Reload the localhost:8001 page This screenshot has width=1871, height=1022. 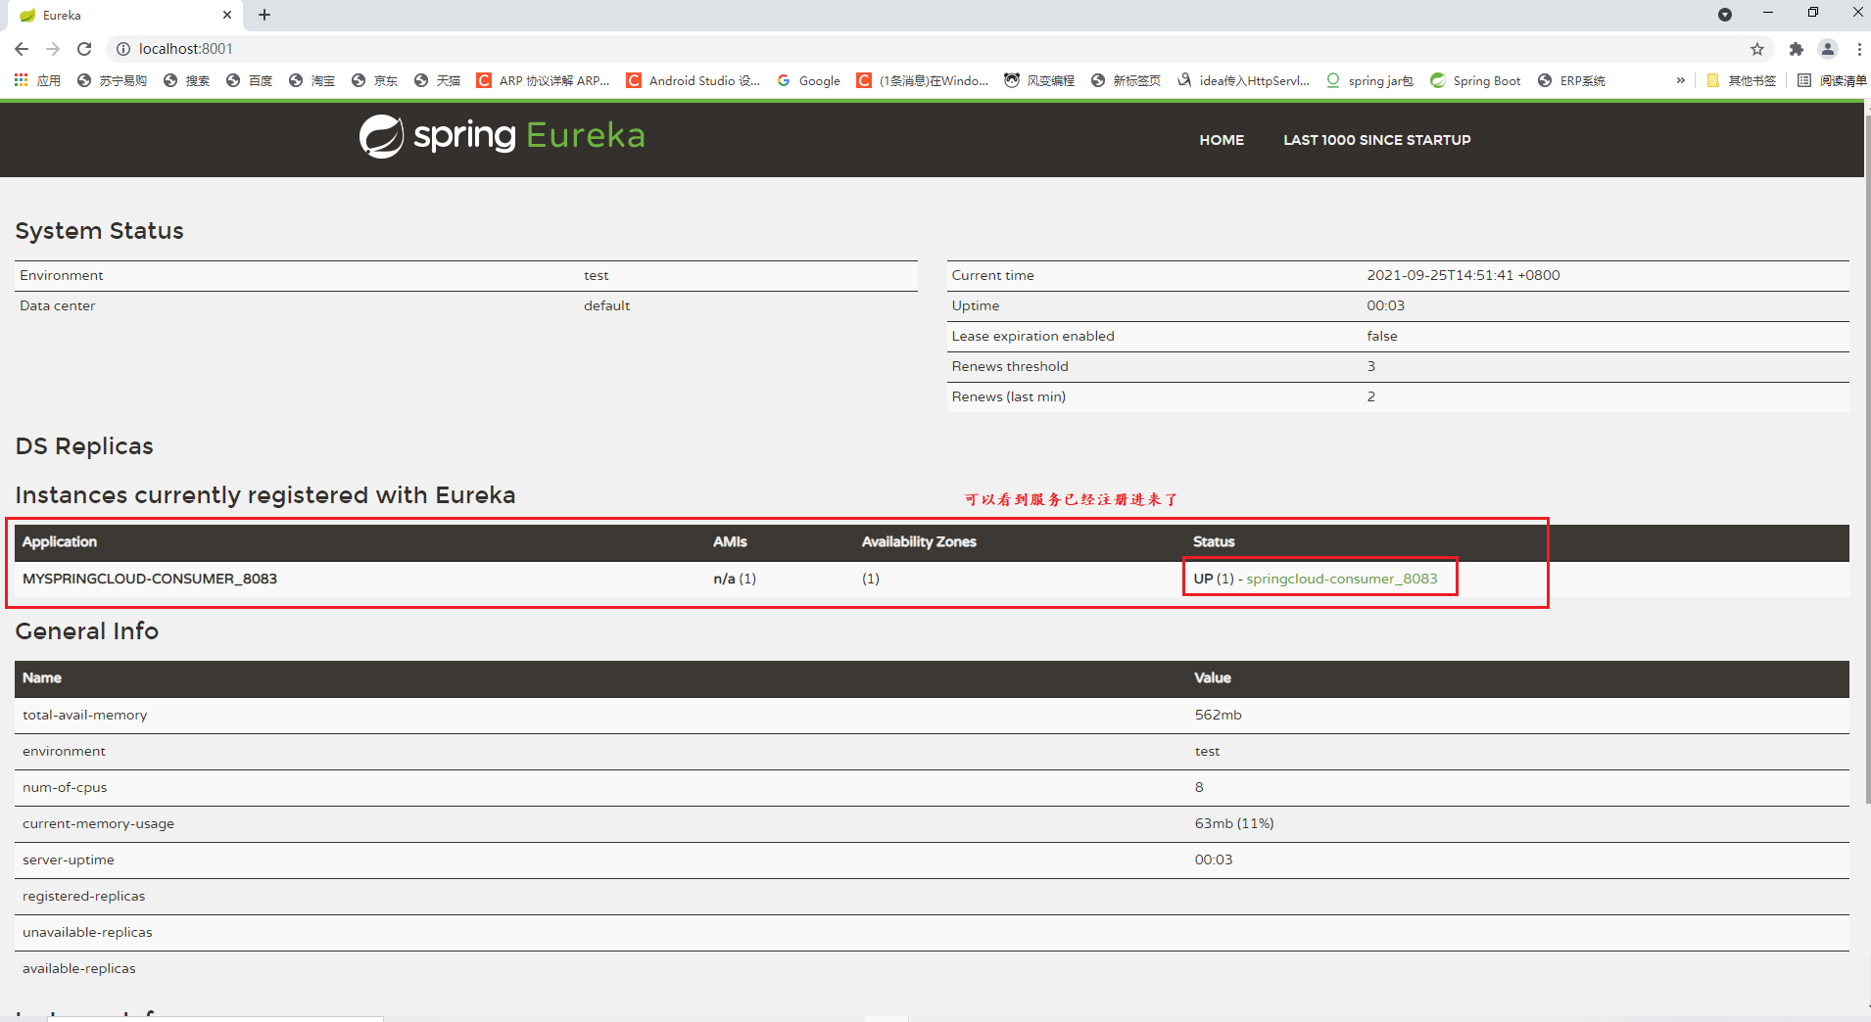tap(84, 49)
